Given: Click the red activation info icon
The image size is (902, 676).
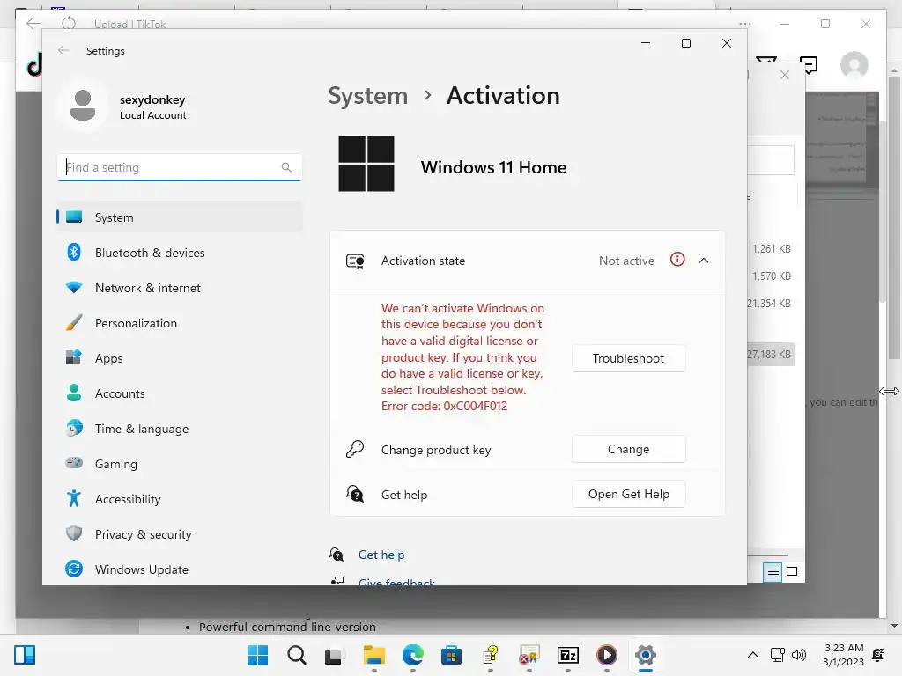Looking at the screenshot, I should 677,260.
